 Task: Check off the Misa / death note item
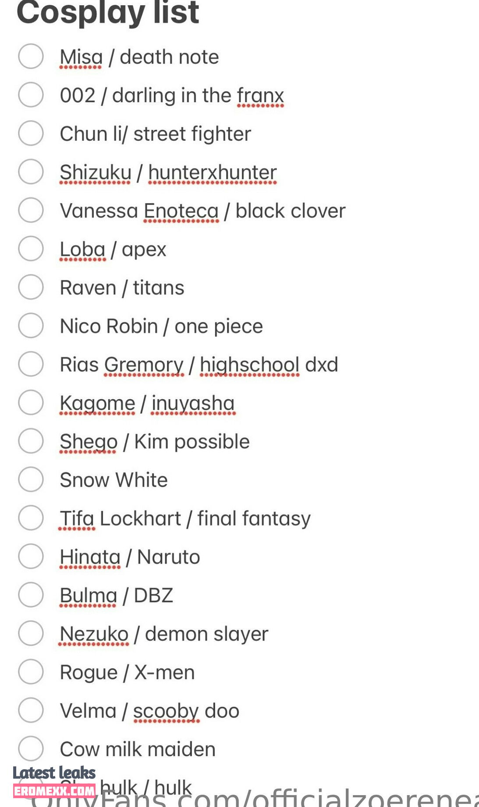pos(31,56)
